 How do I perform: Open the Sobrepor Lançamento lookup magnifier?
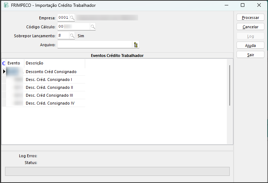[x=72, y=35]
